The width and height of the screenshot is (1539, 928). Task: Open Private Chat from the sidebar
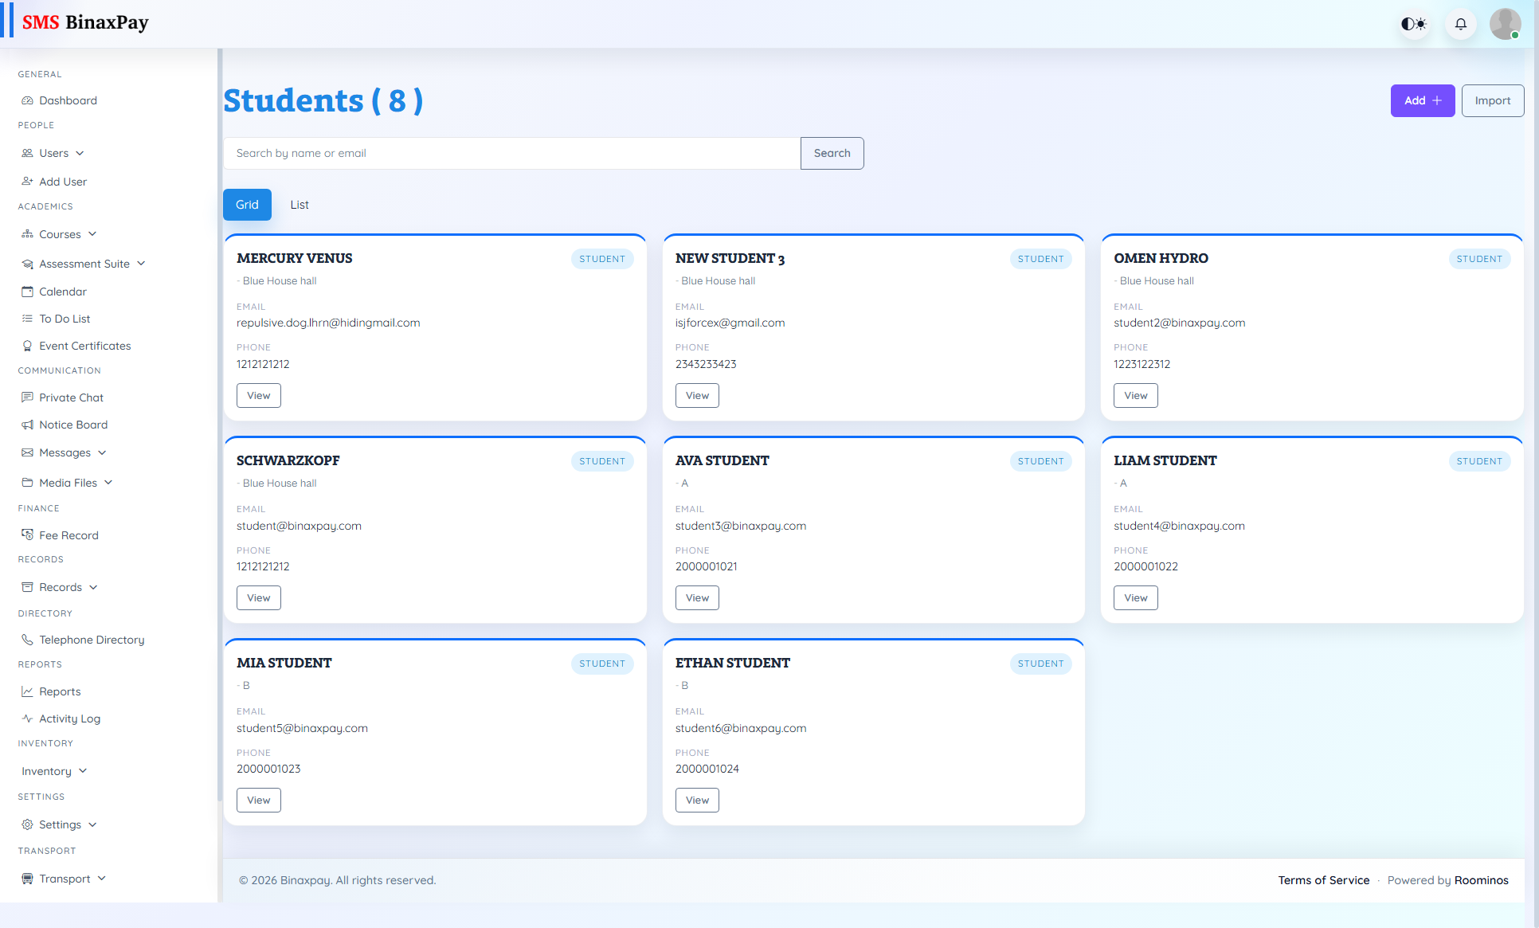click(x=27, y=397)
